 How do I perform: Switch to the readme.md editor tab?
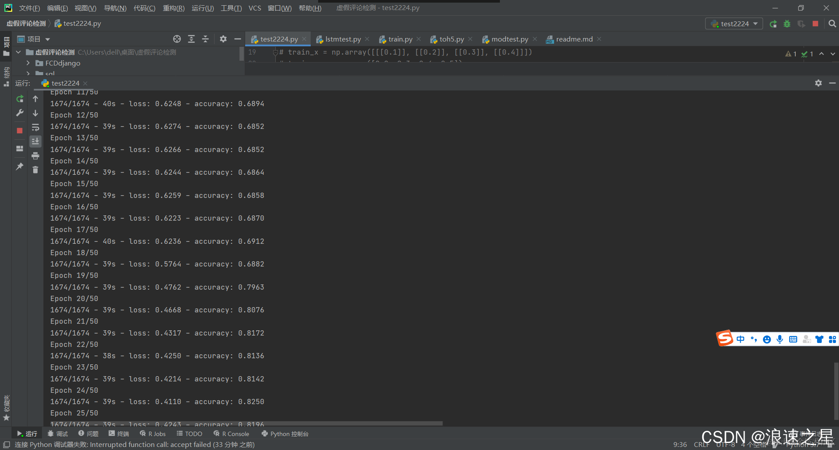(x=573, y=39)
